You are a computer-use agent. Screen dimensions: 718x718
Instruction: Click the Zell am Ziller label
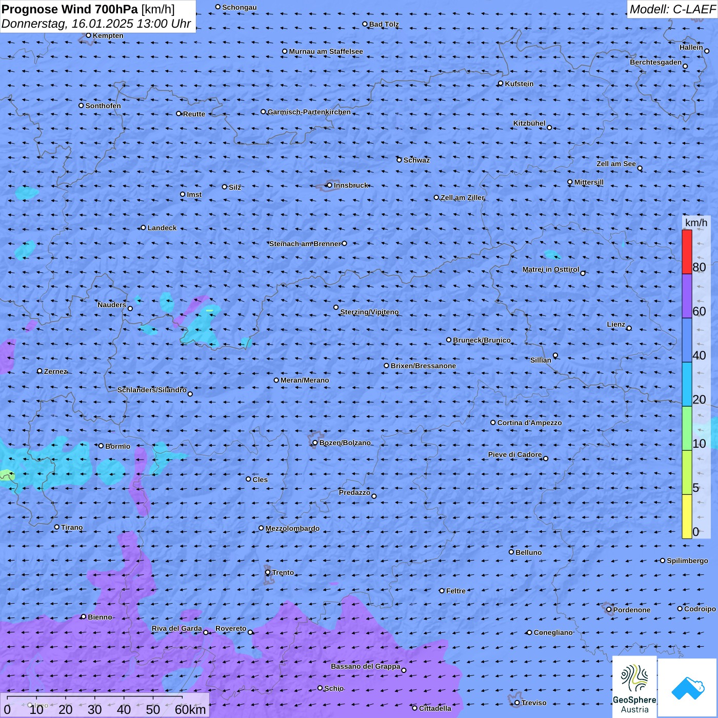click(462, 197)
